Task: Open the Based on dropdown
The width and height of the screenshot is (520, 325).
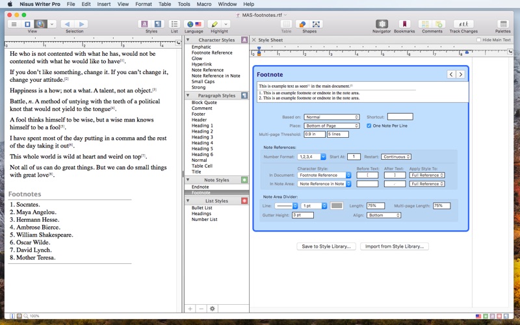Action: click(x=331, y=117)
